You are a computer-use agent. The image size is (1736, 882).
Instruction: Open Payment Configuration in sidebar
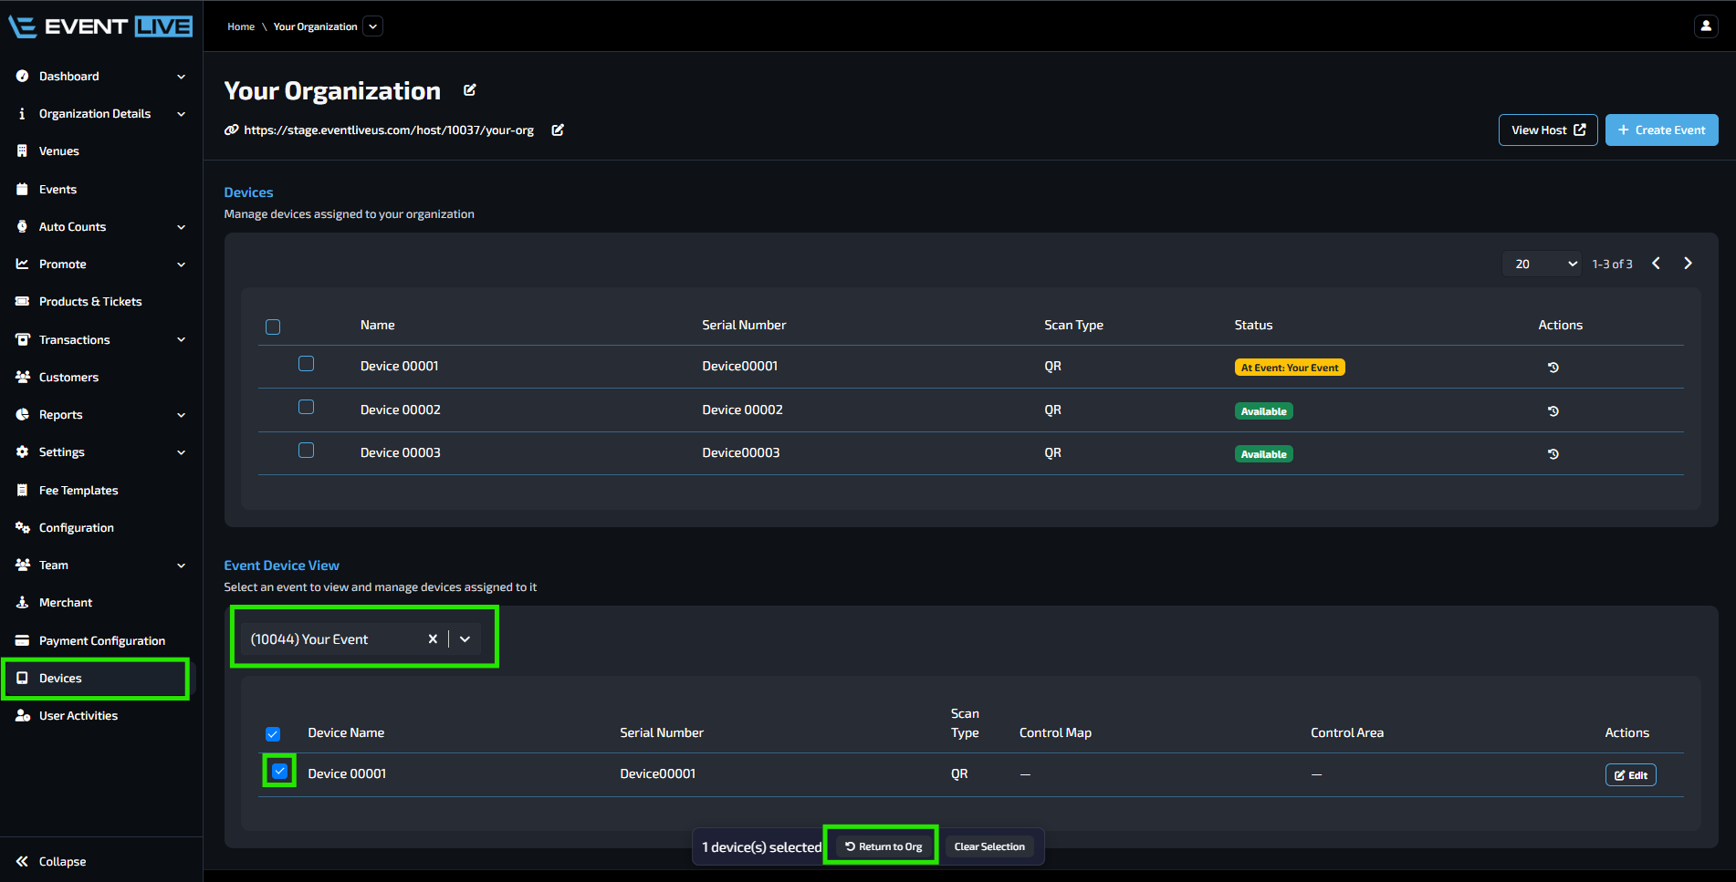click(102, 641)
